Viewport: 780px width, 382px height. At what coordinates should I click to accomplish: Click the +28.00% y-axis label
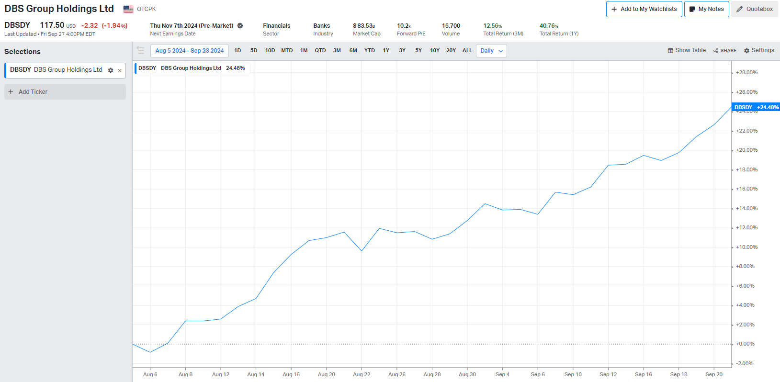click(746, 73)
